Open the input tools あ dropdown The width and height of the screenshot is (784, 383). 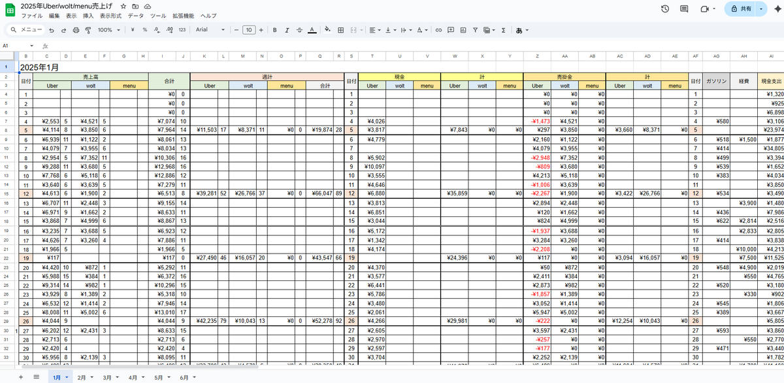click(x=522, y=30)
